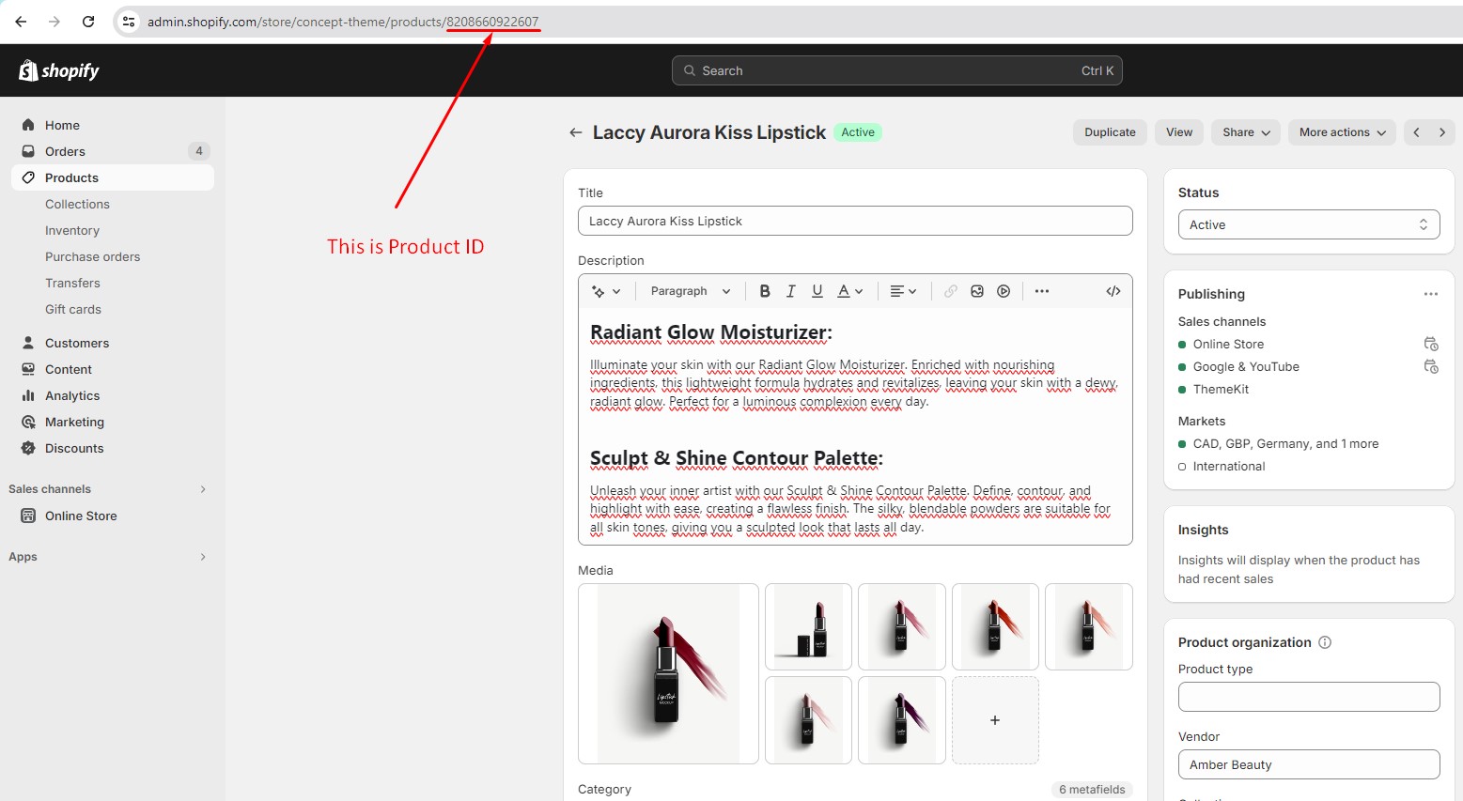The height and width of the screenshot is (801, 1463).
Task: Show HTML code view of description
Action: tap(1113, 291)
